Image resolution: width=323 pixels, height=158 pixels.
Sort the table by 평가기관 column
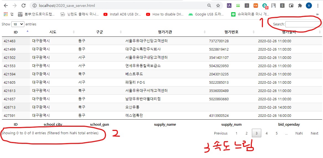click(x=165, y=32)
